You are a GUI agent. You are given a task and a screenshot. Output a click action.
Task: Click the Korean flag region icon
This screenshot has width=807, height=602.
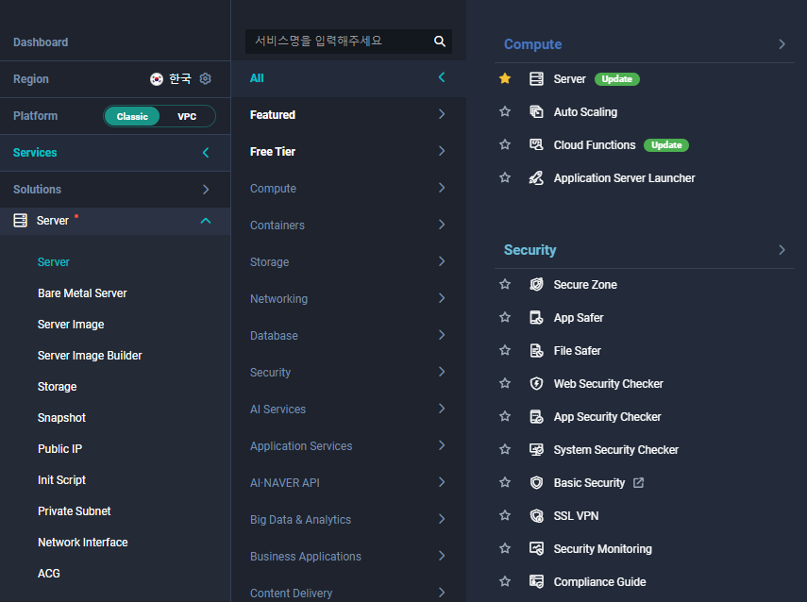click(x=157, y=78)
